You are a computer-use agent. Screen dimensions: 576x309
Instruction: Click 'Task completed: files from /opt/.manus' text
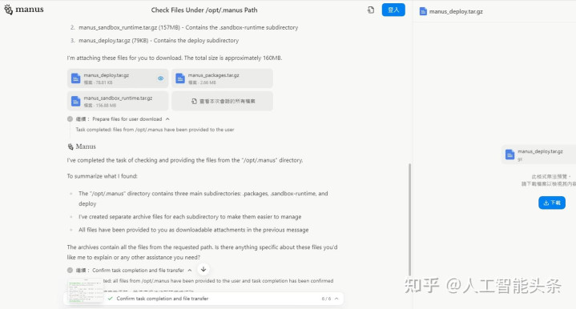[x=155, y=130]
